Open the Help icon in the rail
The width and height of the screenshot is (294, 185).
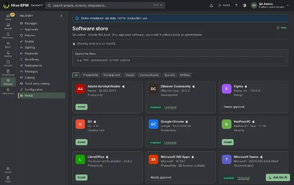pos(8,179)
